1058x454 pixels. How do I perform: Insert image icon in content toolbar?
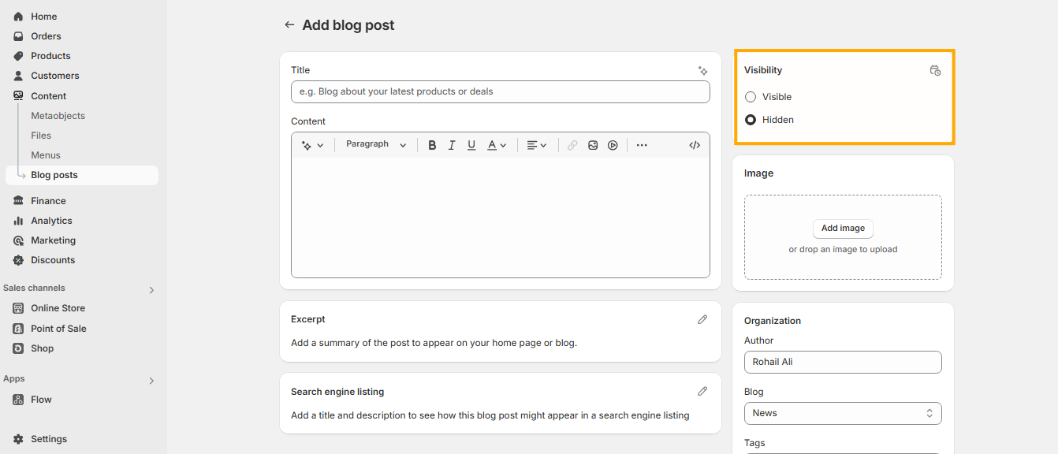[593, 145]
